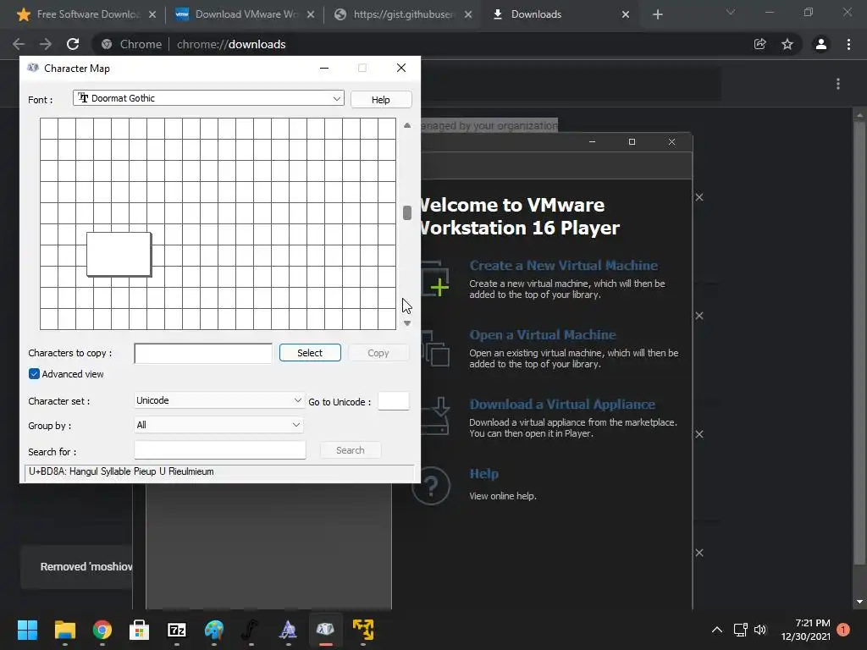Click the Search button

click(x=350, y=450)
